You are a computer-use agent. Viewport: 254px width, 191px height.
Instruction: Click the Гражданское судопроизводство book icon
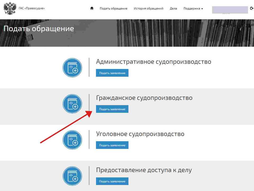tap(72, 104)
